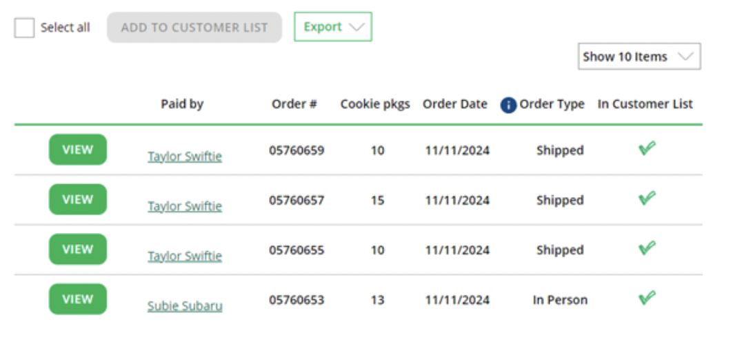This screenshot has height=342, width=753.
Task: Click checkmark icon for order 05760659
Action: click(x=647, y=148)
